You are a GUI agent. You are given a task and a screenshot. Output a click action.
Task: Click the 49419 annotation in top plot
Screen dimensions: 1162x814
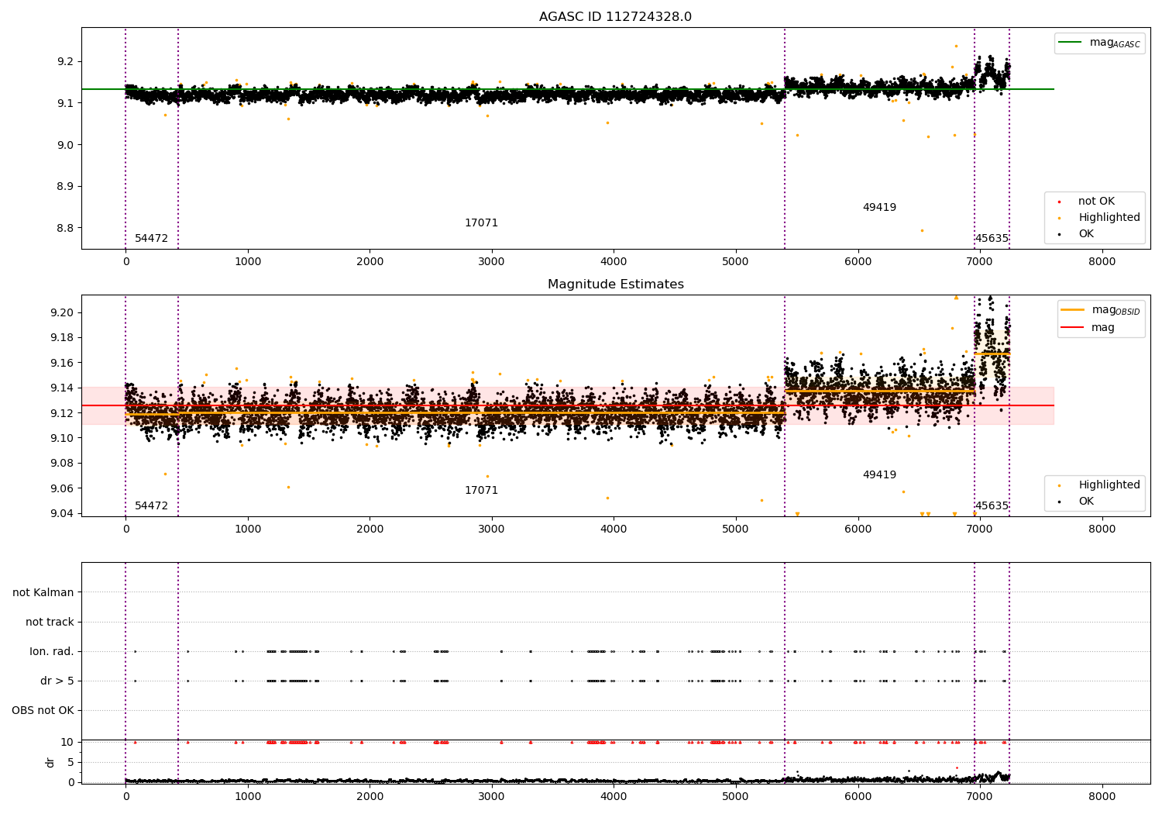tap(879, 208)
